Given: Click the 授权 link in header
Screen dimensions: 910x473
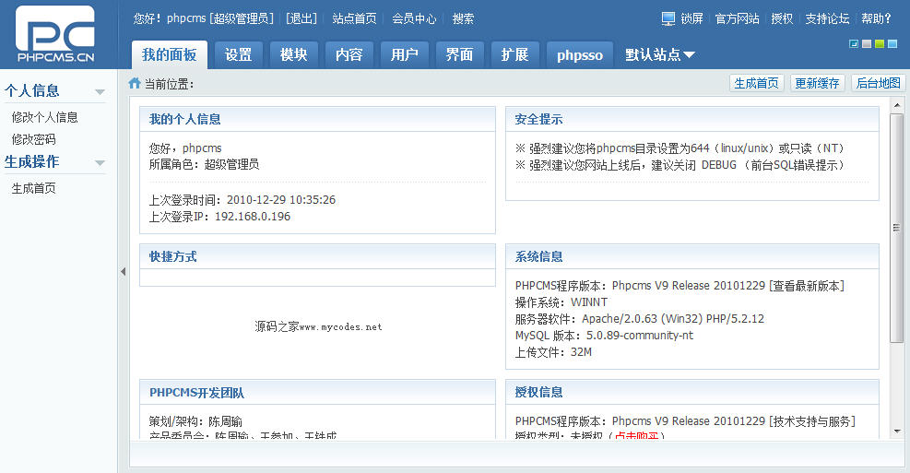Looking at the screenshot, I should (x=782, y=18).
